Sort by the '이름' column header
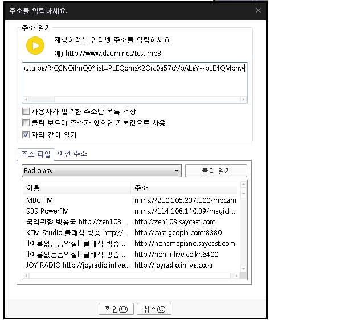The image size is (348, 320). [x=76, y=188]
